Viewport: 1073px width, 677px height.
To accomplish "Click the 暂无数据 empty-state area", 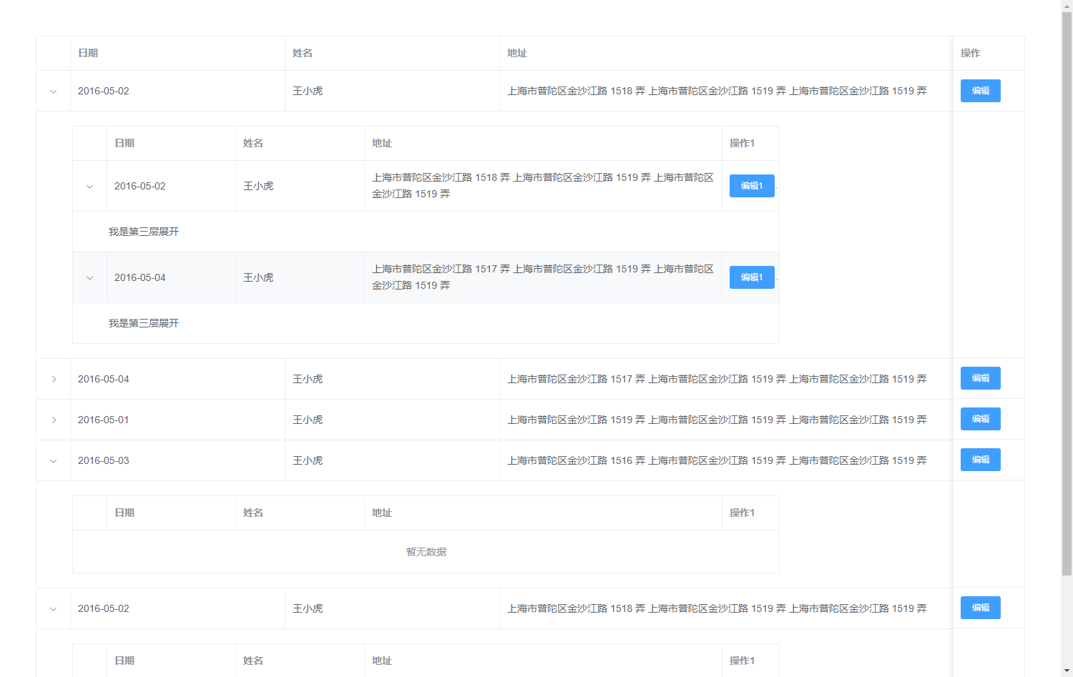I will click(425, 551).
